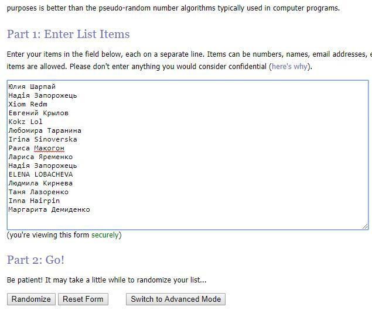372x310 pixels.
Task: Click the Евгений Крылов line
Action: click(x=39, y=113)
